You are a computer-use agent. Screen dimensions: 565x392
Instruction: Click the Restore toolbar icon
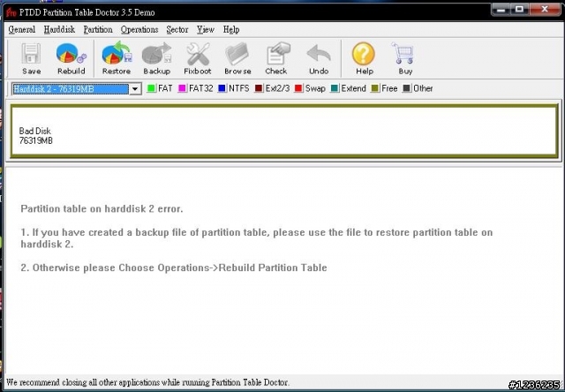117,53
